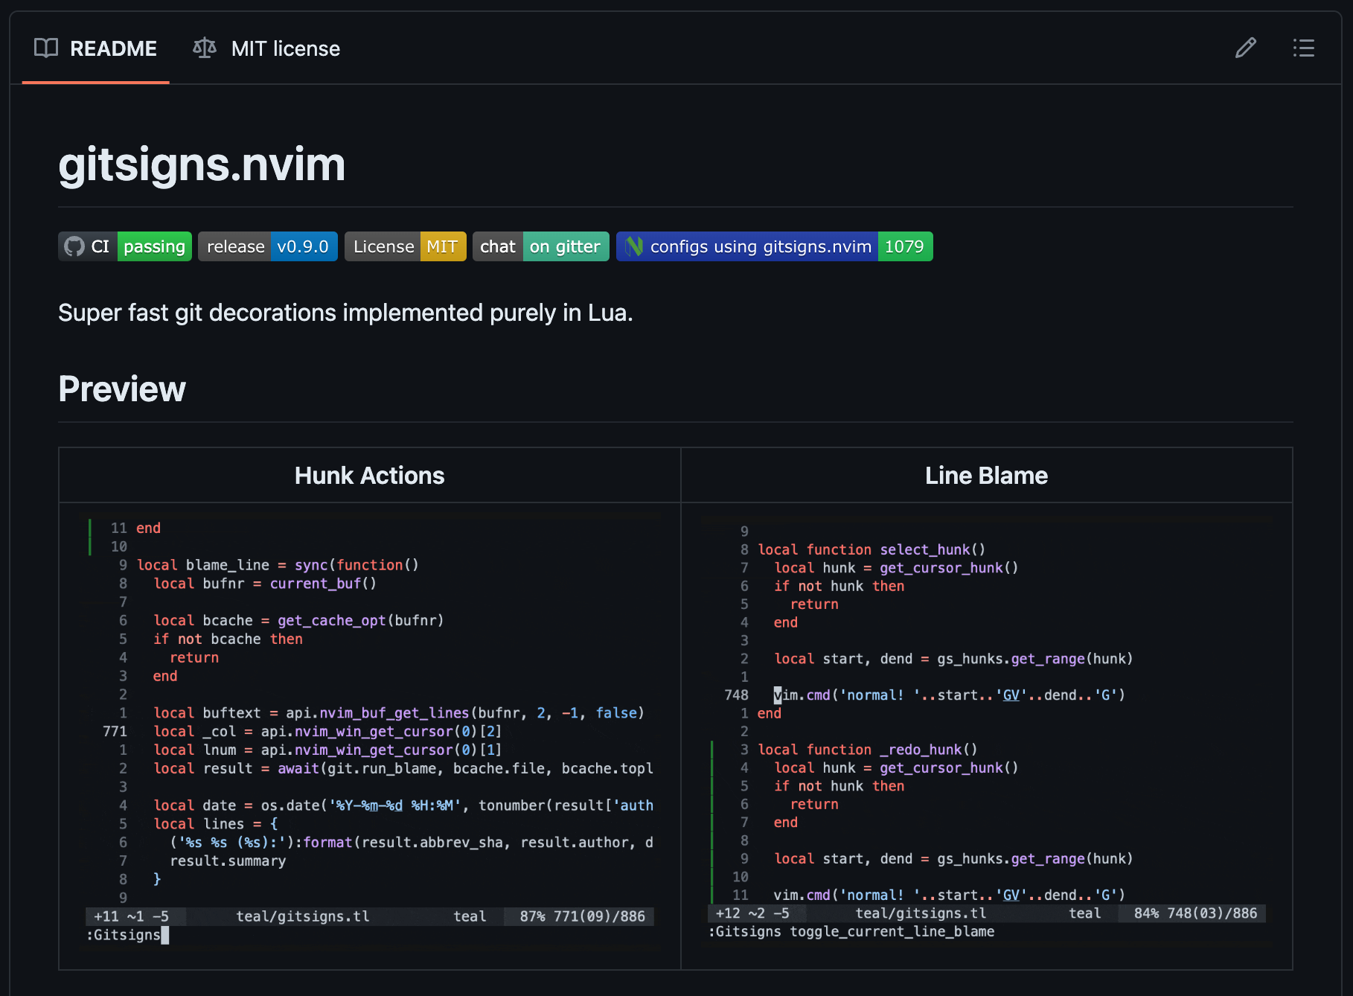Screen dimensions: 1353x996
Task: Click the Hunk Actions column header
Action: [x=370, y=476]
